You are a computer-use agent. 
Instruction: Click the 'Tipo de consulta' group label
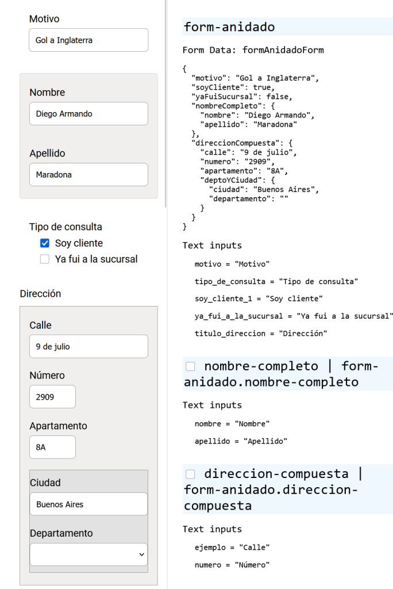pos(65,227)
